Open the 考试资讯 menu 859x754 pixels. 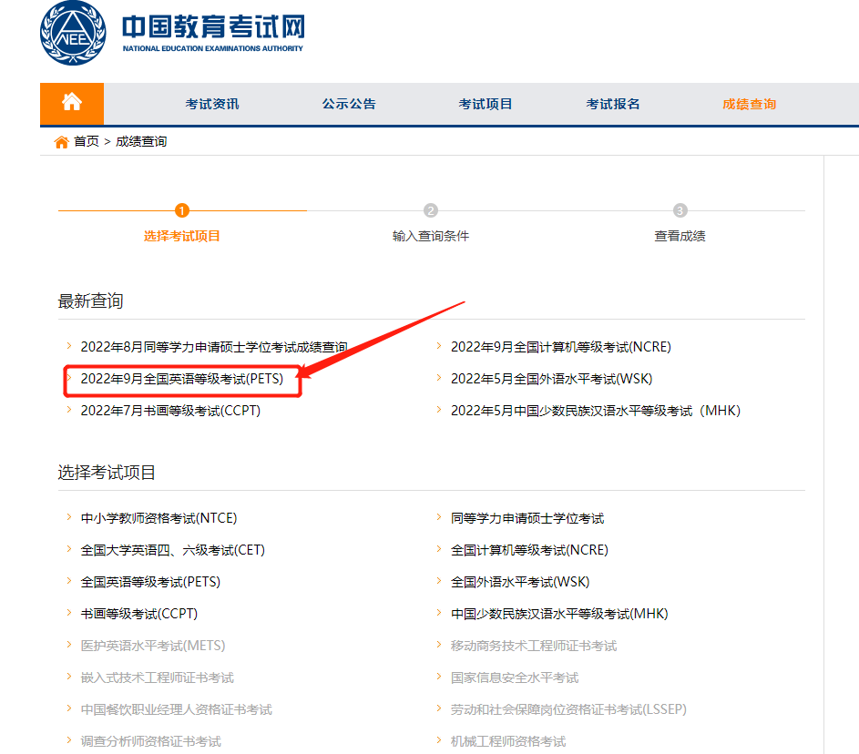[212, 104]
